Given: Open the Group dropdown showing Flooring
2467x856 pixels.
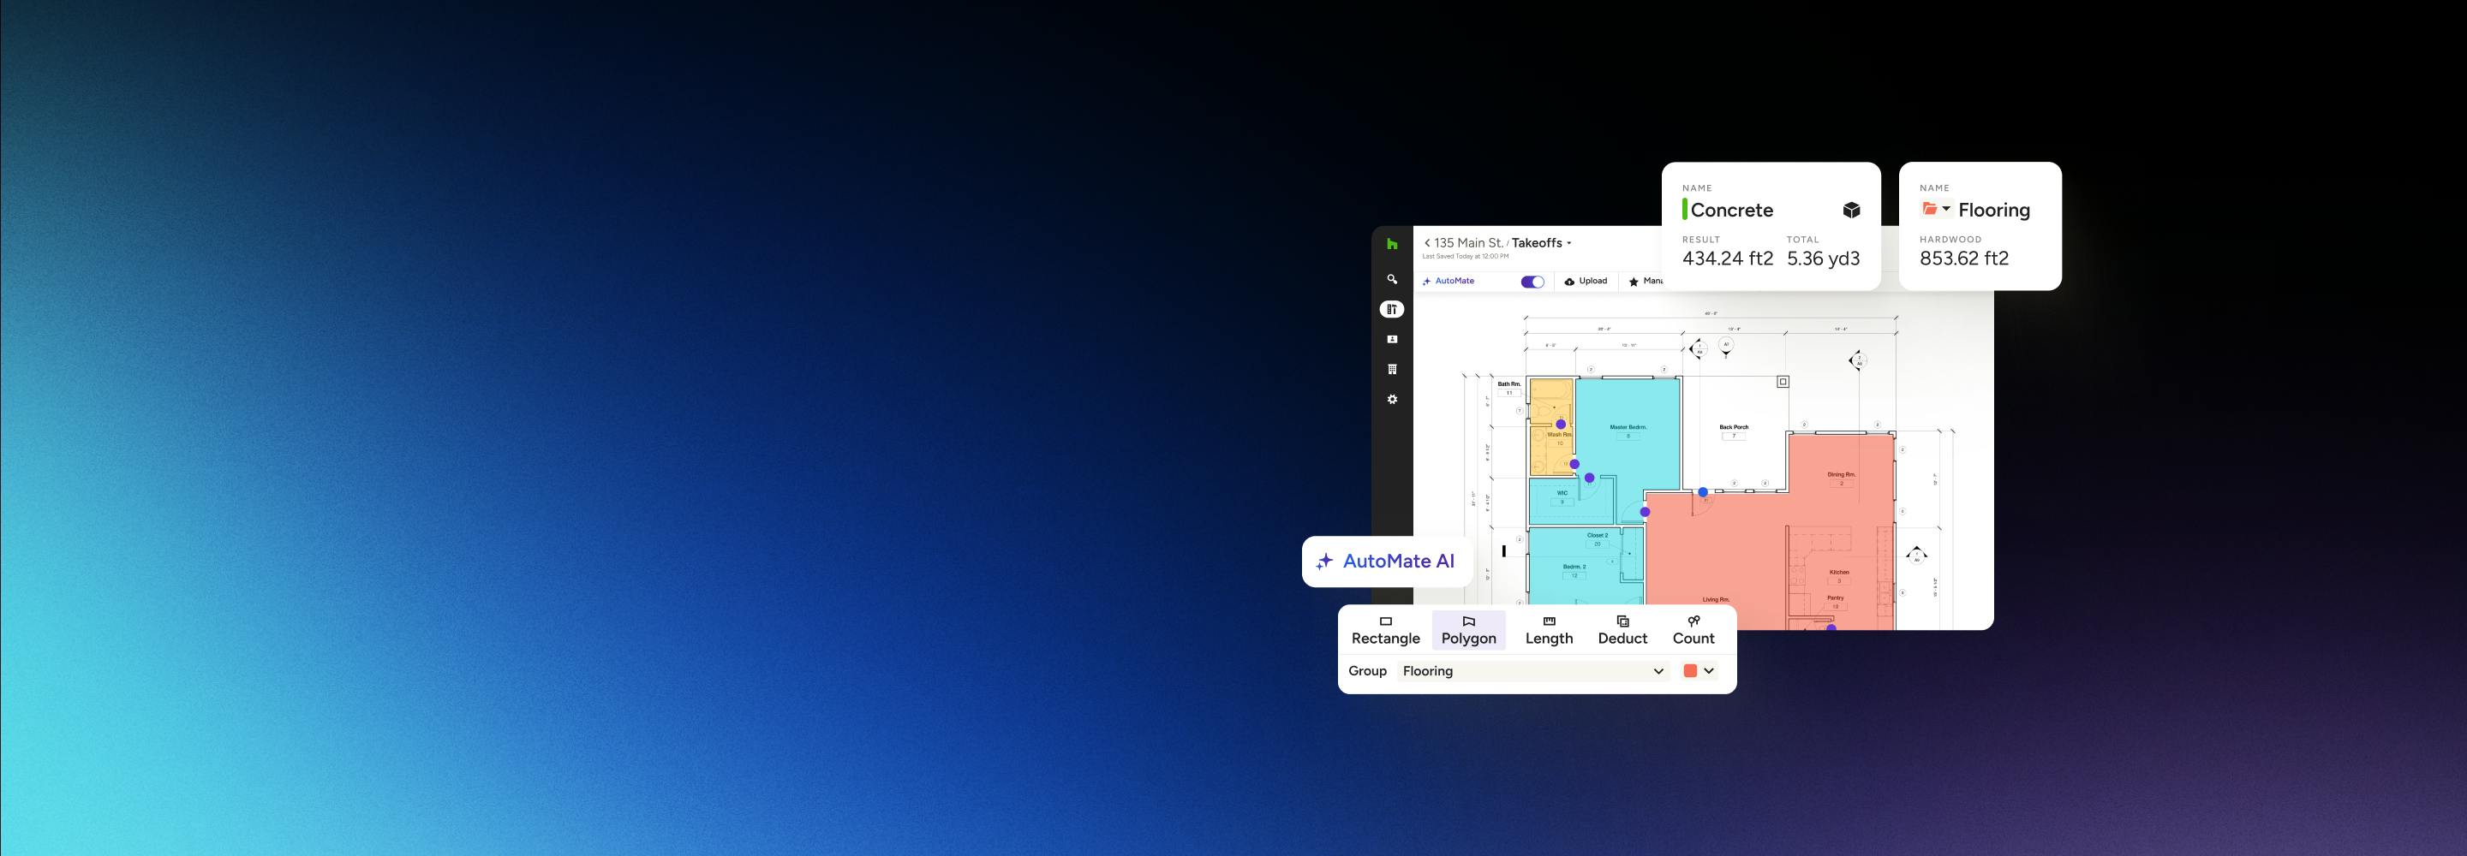Looking at the screenshot, I should pyautogui.click(x=1532, y=671).
